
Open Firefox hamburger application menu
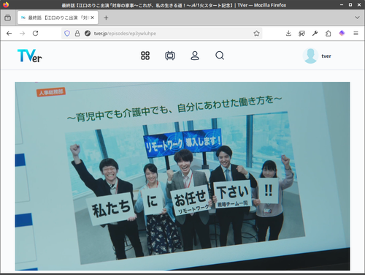click(356, 34)
